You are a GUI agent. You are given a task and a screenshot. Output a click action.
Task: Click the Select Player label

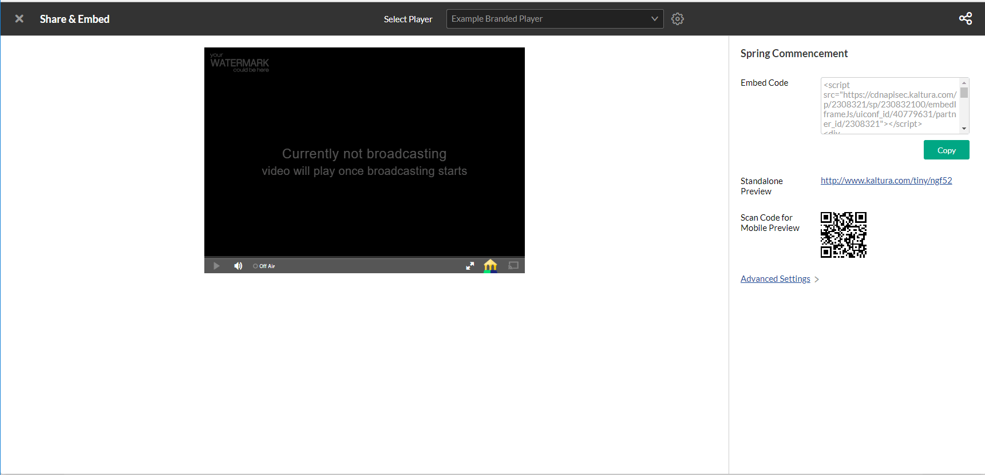coord(408,19)
